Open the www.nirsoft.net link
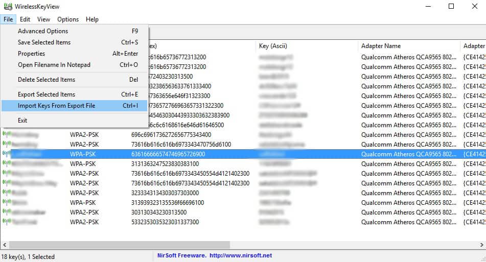Image resolution: width=486 pixels, height=262 pixels. point(241,255)
